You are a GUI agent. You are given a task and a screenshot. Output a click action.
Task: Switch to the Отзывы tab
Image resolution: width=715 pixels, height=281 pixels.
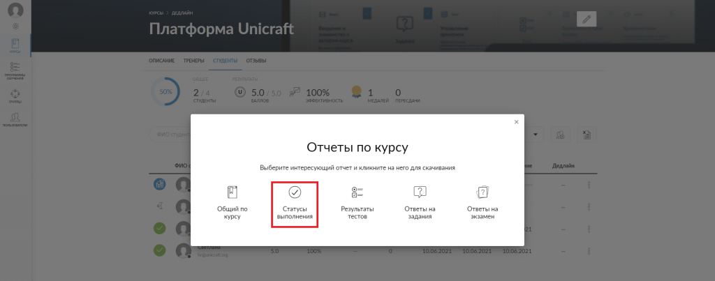point(256,61)
